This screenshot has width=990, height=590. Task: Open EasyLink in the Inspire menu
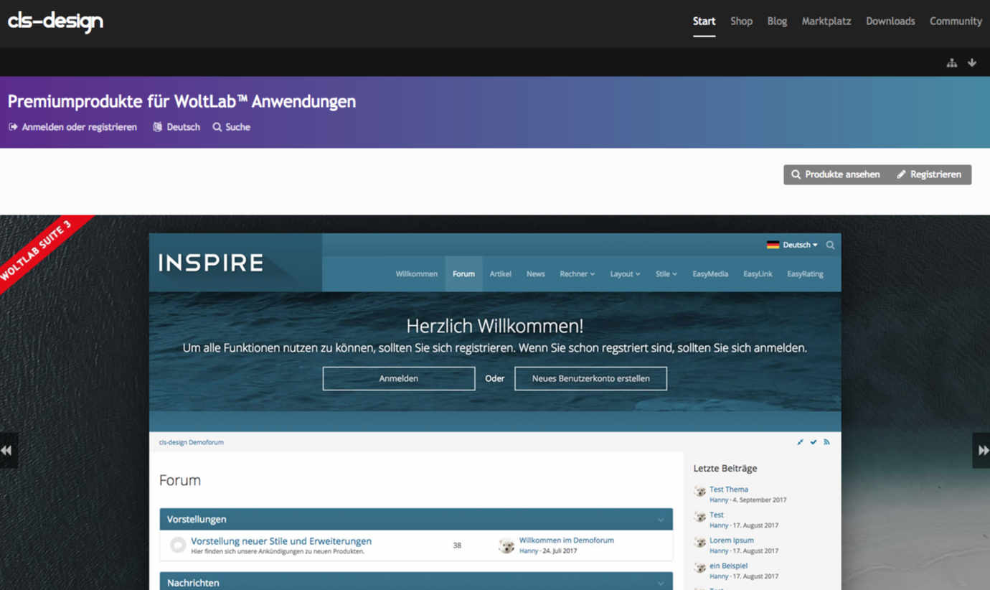click(x=758, y=274)
